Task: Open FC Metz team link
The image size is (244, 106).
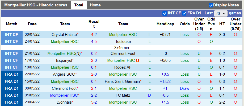Action: click(x=123, y=95)
